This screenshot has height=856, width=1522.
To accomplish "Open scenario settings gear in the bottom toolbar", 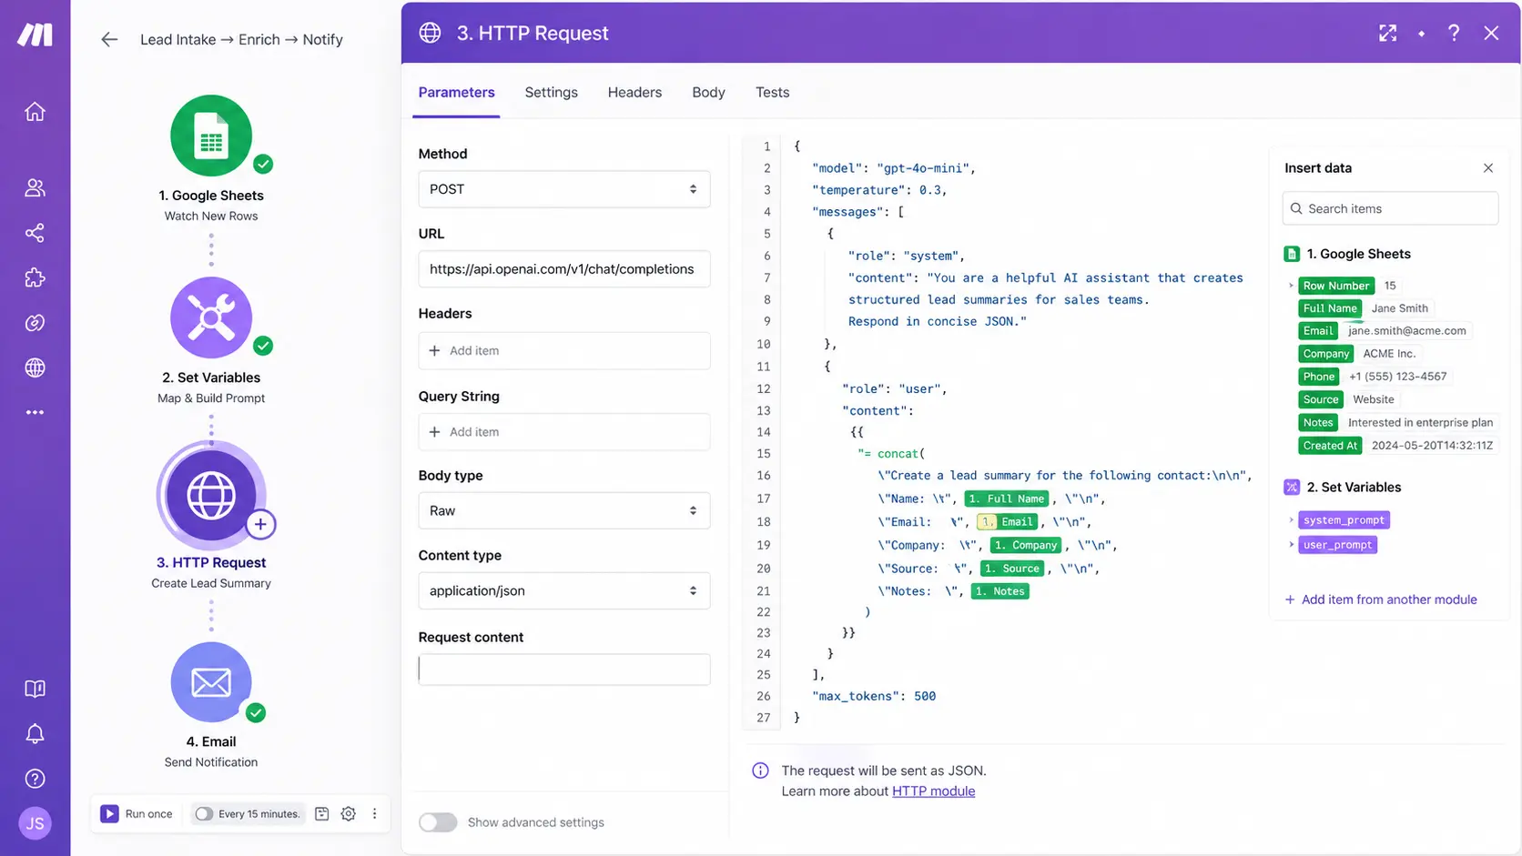I will click(348, 814).
